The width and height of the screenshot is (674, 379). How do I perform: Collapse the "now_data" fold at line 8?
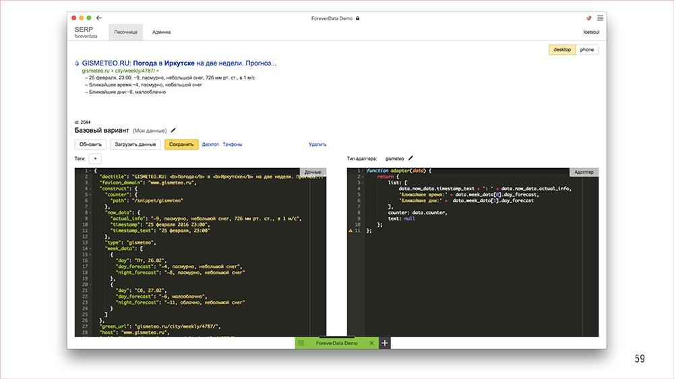pyautogui.click(x=90, y=212)
